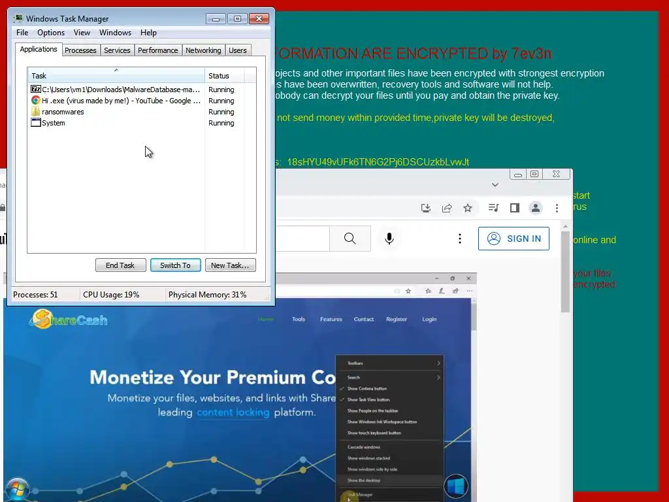Image resolution: width=669 pixels, height=502 pixels.
Task: Toggle Show Cortana button menu entry
Action: click(389, 388)
